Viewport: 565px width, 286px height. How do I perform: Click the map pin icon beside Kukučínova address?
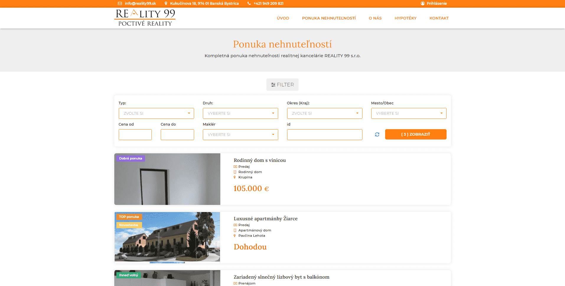[x=166, y=4]
